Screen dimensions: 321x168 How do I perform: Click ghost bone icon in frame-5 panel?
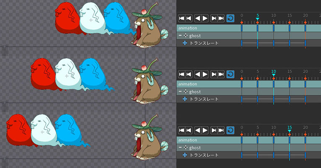(x=186, y=35)
